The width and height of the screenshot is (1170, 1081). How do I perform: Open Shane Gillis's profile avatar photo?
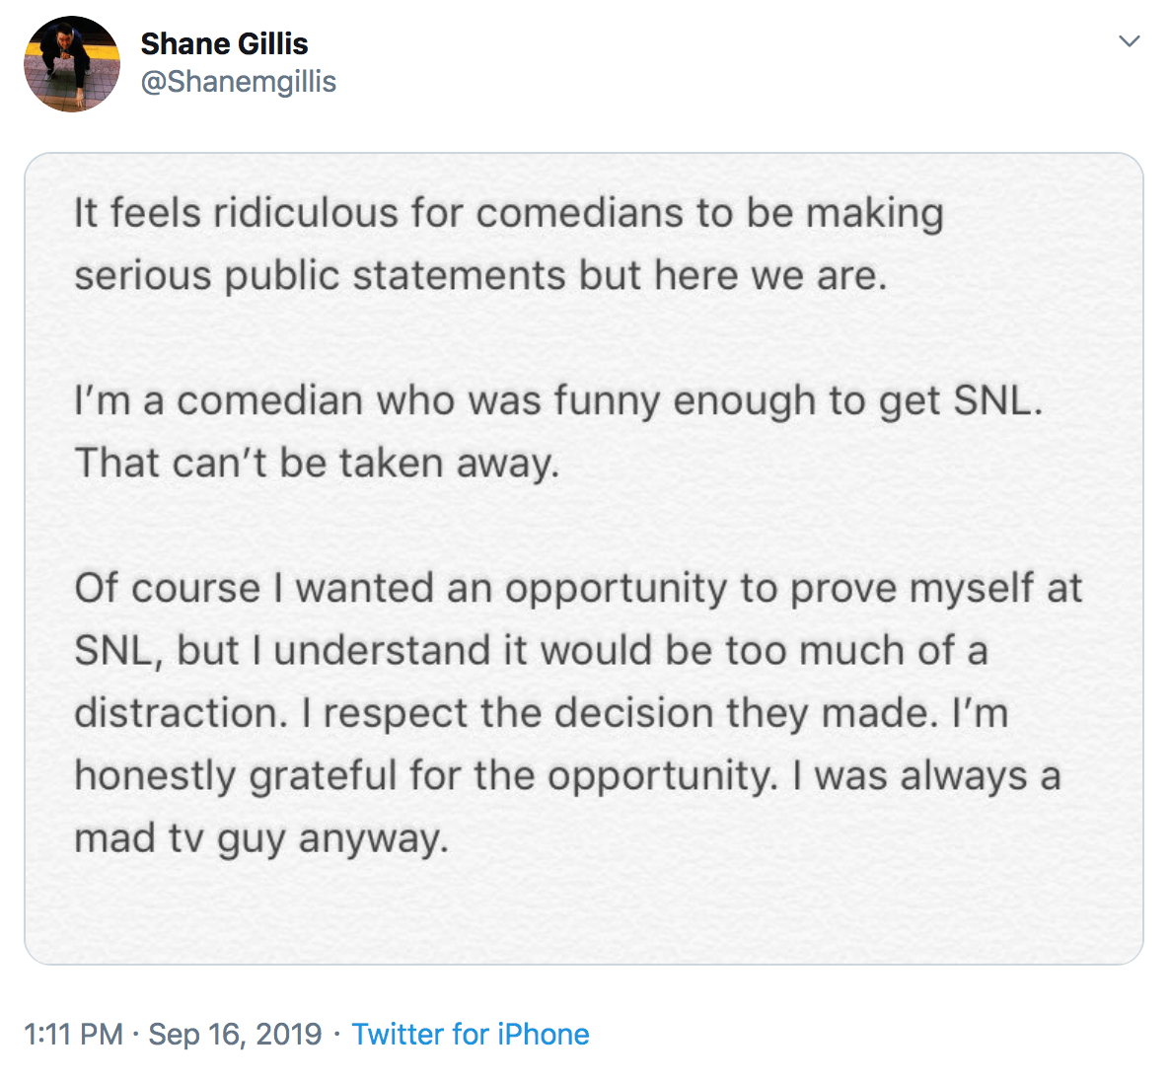tap(72, 63)
